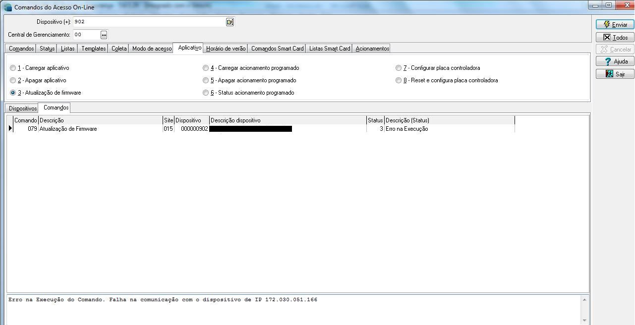
Task: Open Ajuda help button
Action: click(615, 61)
